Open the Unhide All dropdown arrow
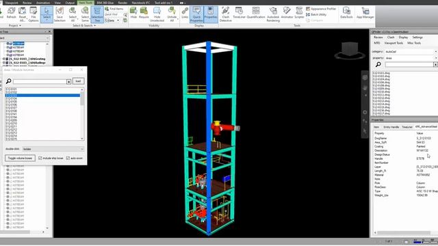The height and width of the screenshot is (246, 438). click(178, 20)
